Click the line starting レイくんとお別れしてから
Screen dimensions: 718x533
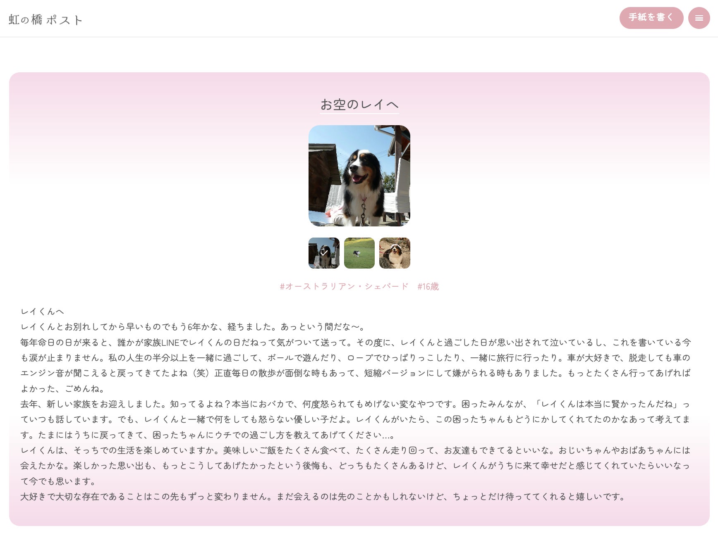[194, 327]
